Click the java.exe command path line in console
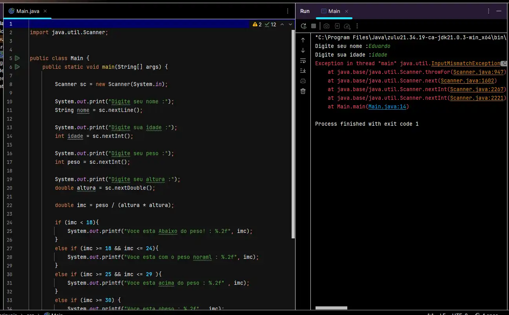The height and width of the screenshot is (315, 509). pos(410,37)
